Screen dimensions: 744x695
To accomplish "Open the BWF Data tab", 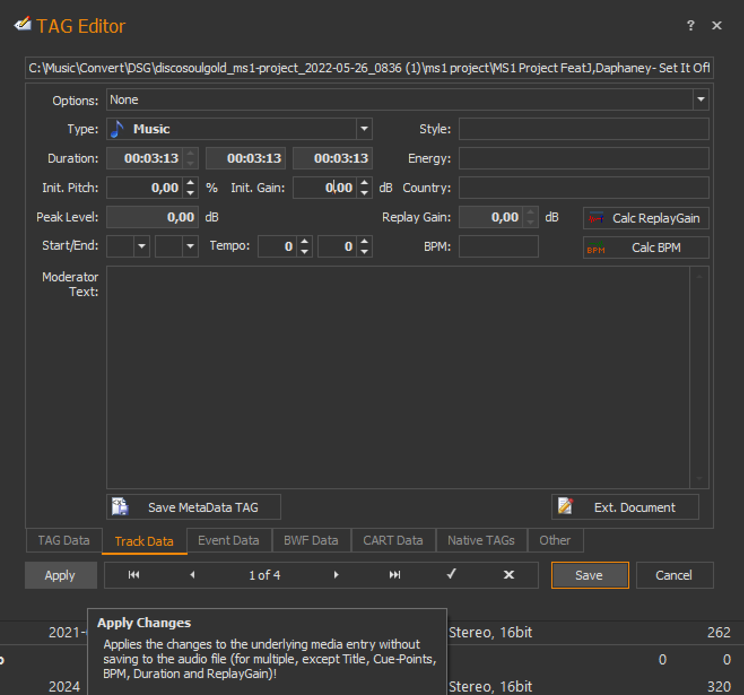I will point(311,540).
